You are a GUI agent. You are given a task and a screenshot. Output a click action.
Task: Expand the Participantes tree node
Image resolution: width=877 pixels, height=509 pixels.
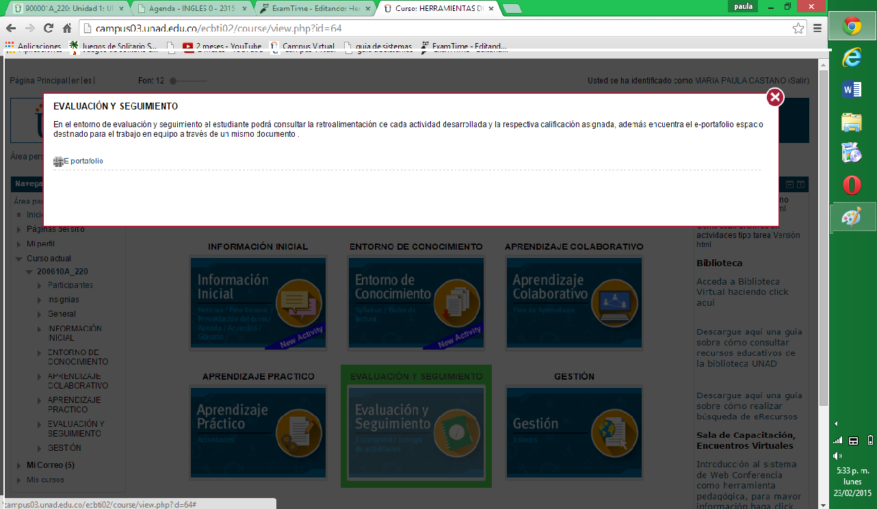pyautogui.click(x=40, y=285)
